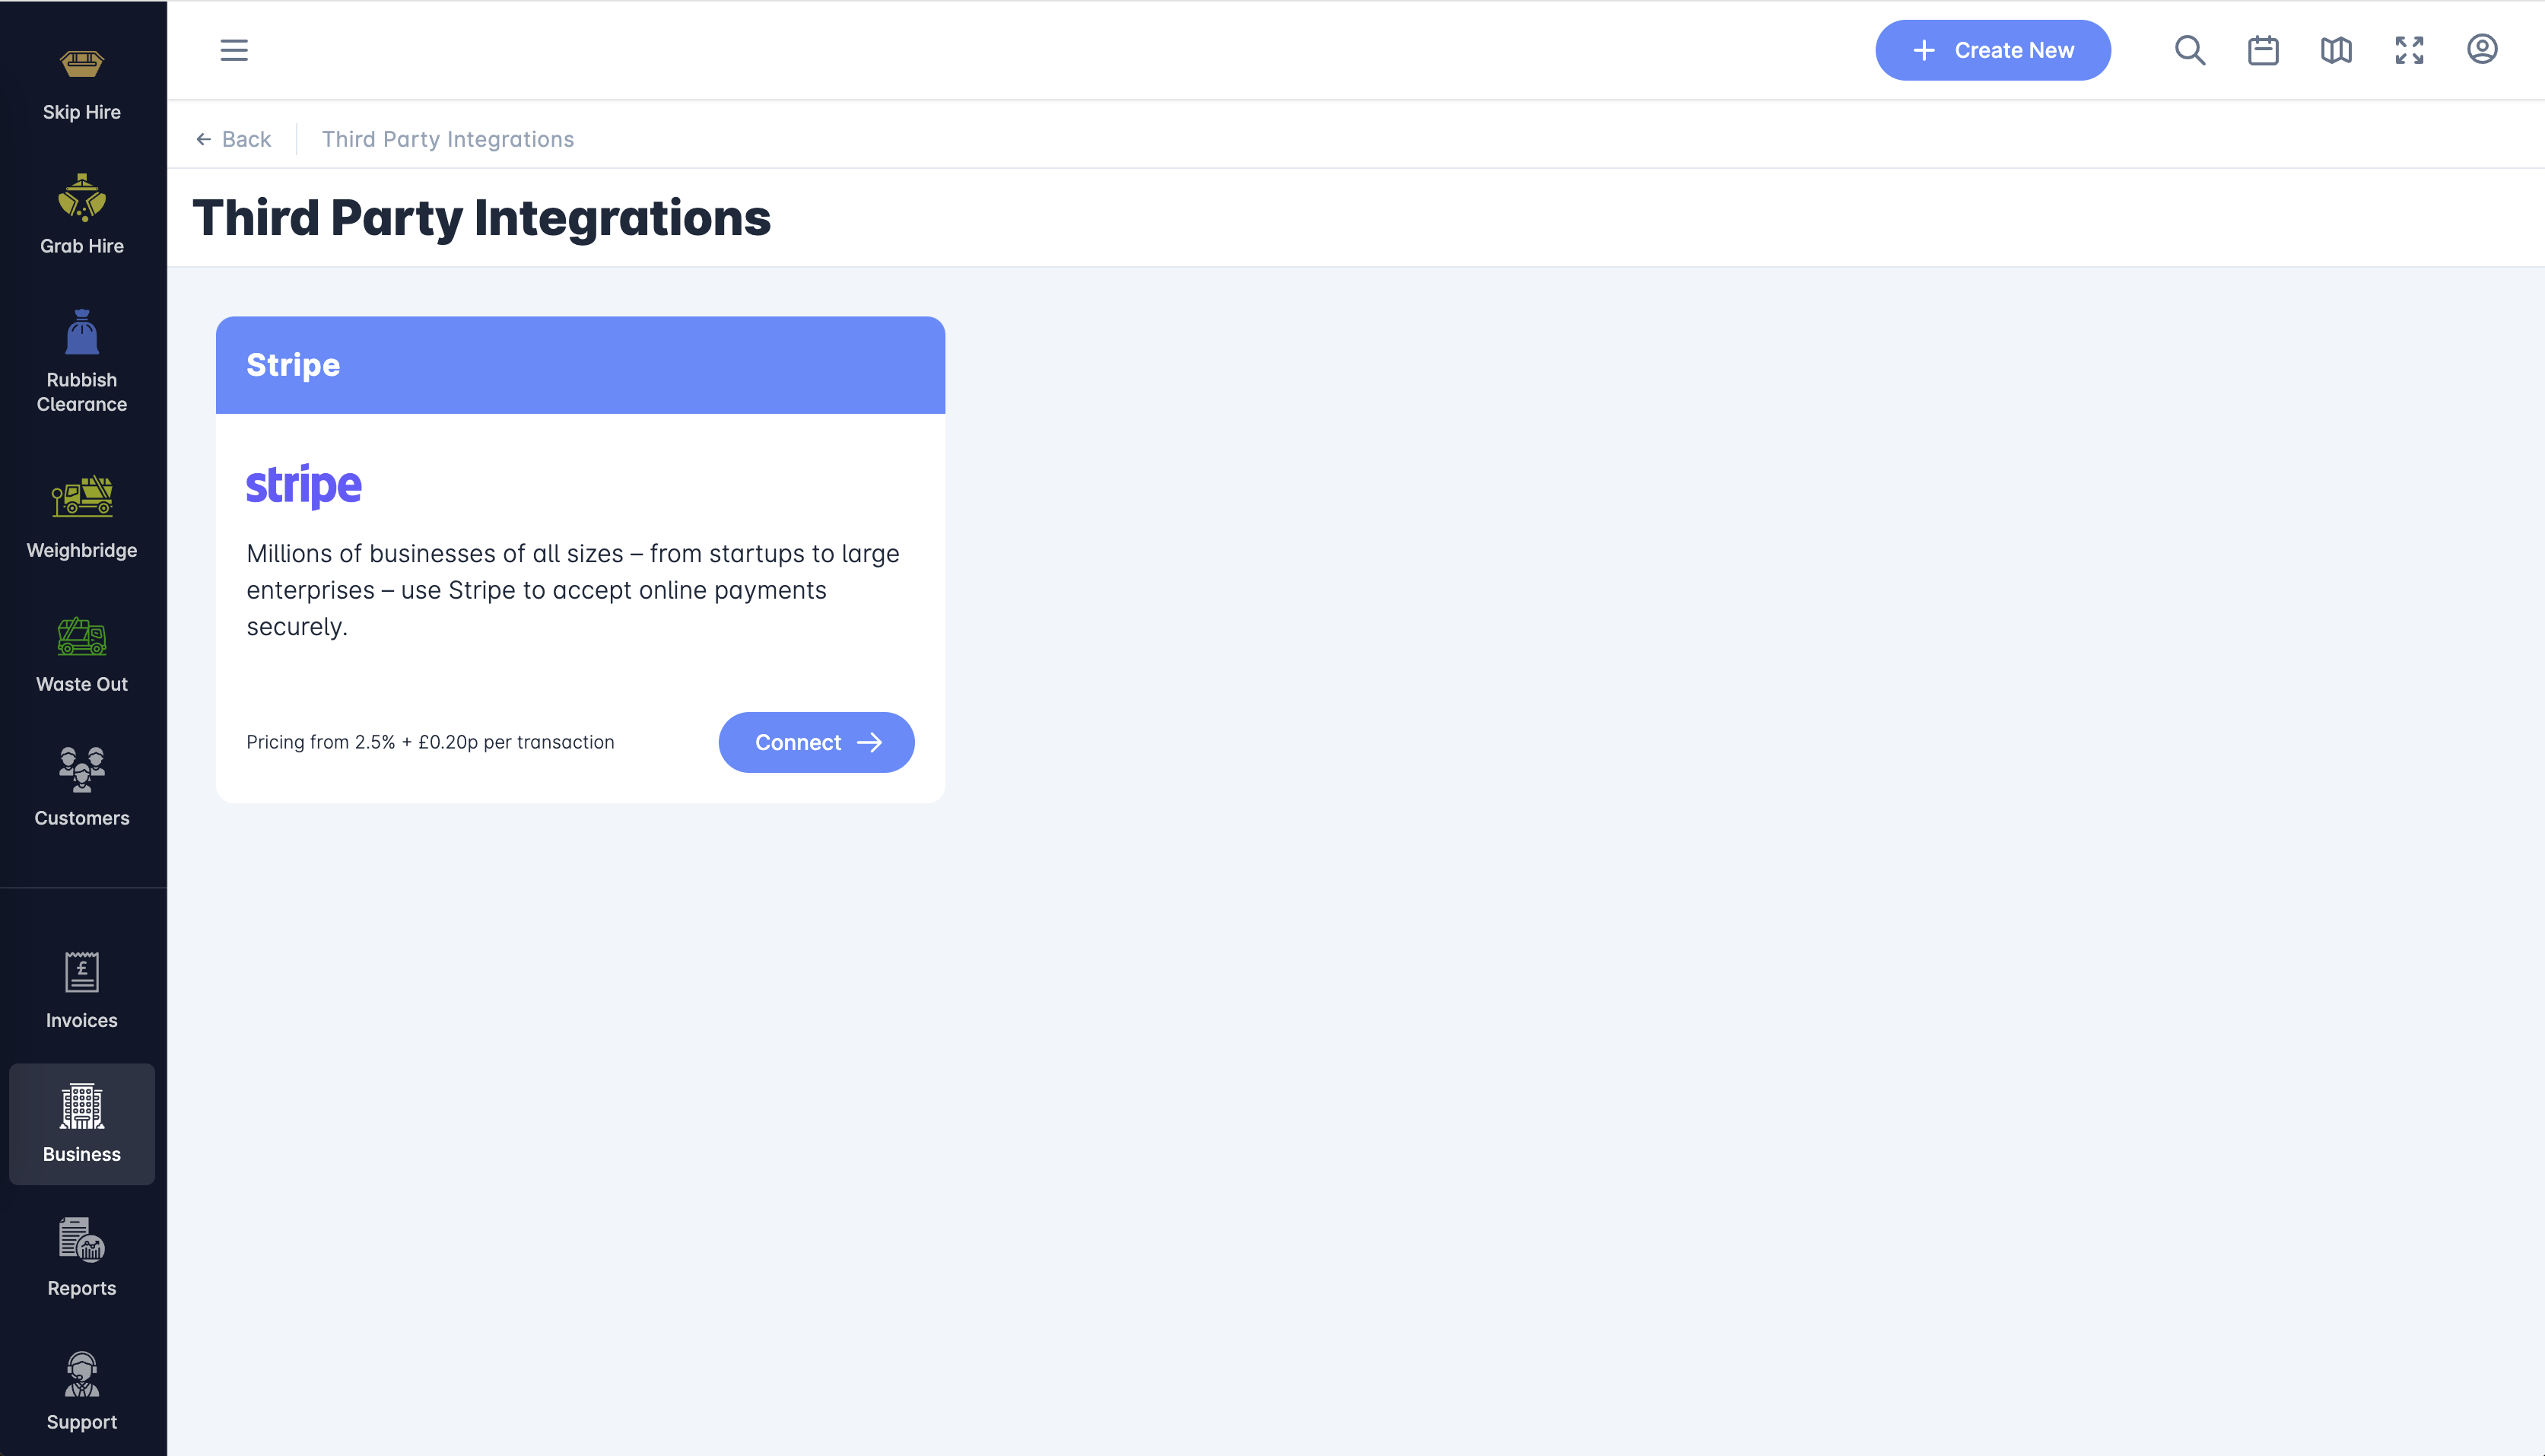
Task: Open Invoices from the sidebar
Action: coord(82,989)
